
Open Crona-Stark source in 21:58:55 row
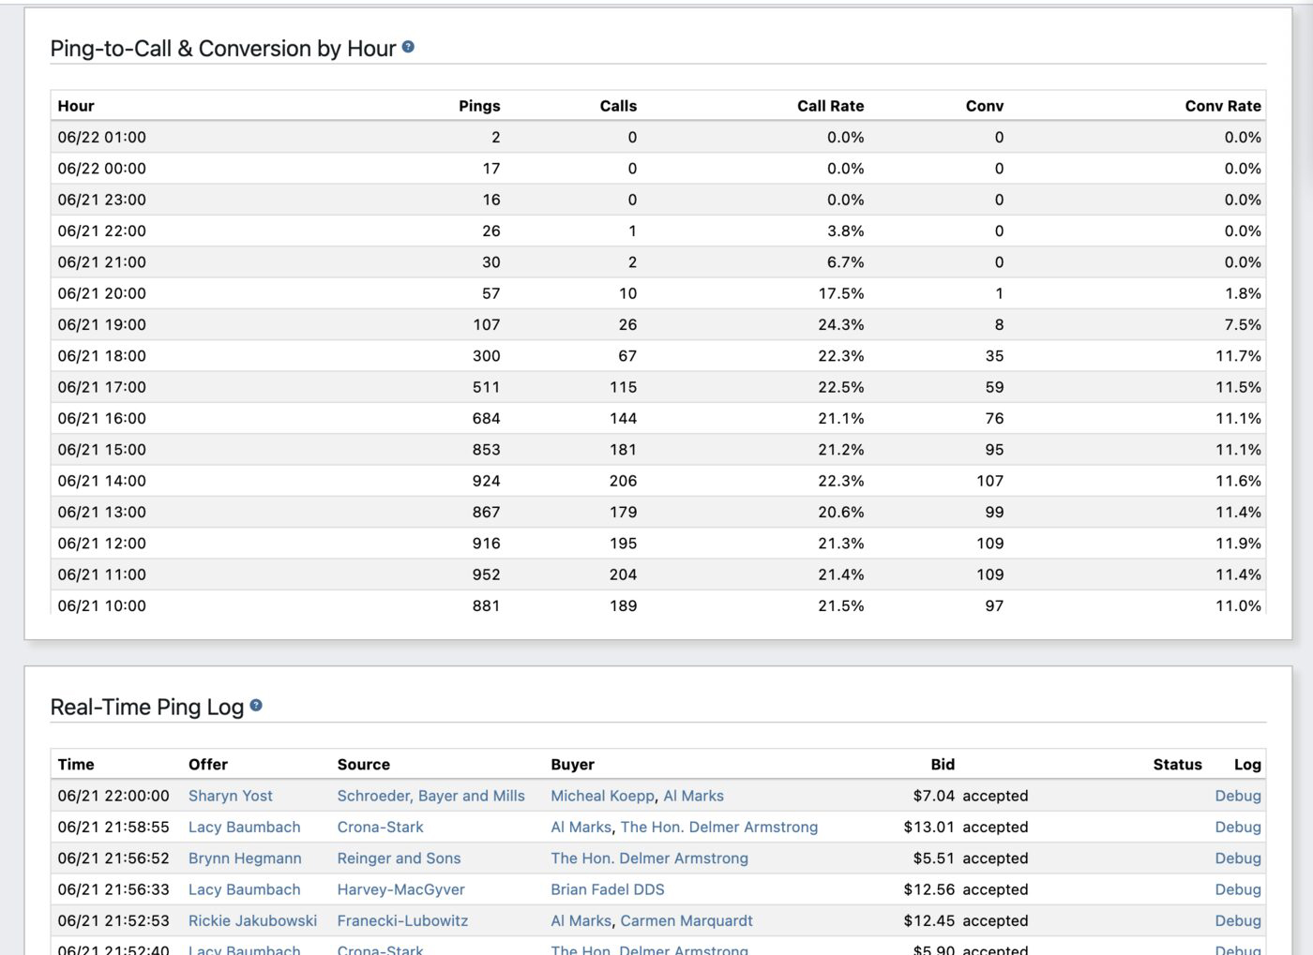[381, 827]
